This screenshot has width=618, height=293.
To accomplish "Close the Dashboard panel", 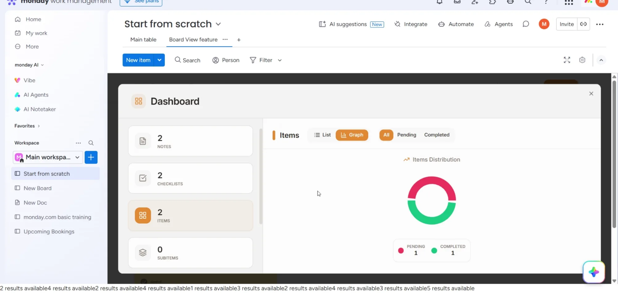I will point(591,93).
